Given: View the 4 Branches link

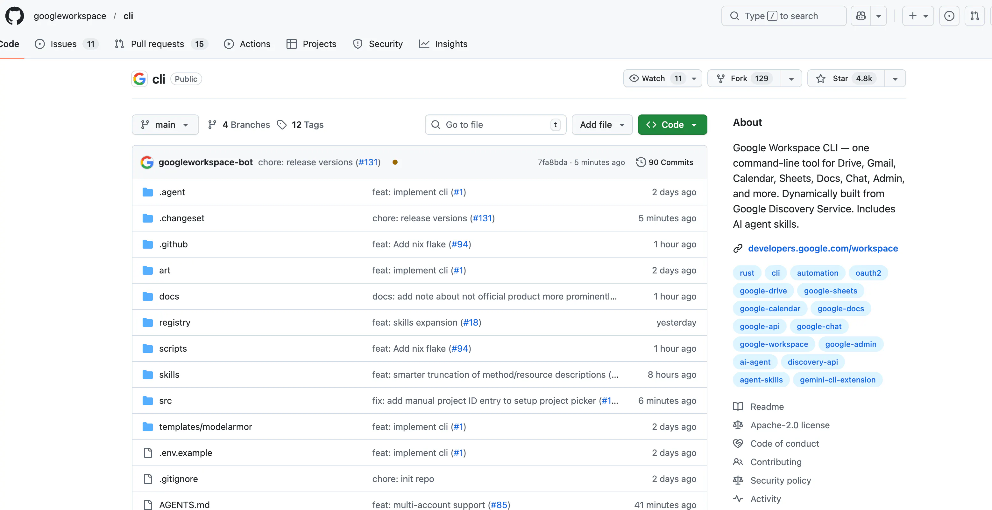Looking at the screenshot, I should pyautogui.click(x=239, y=125).
